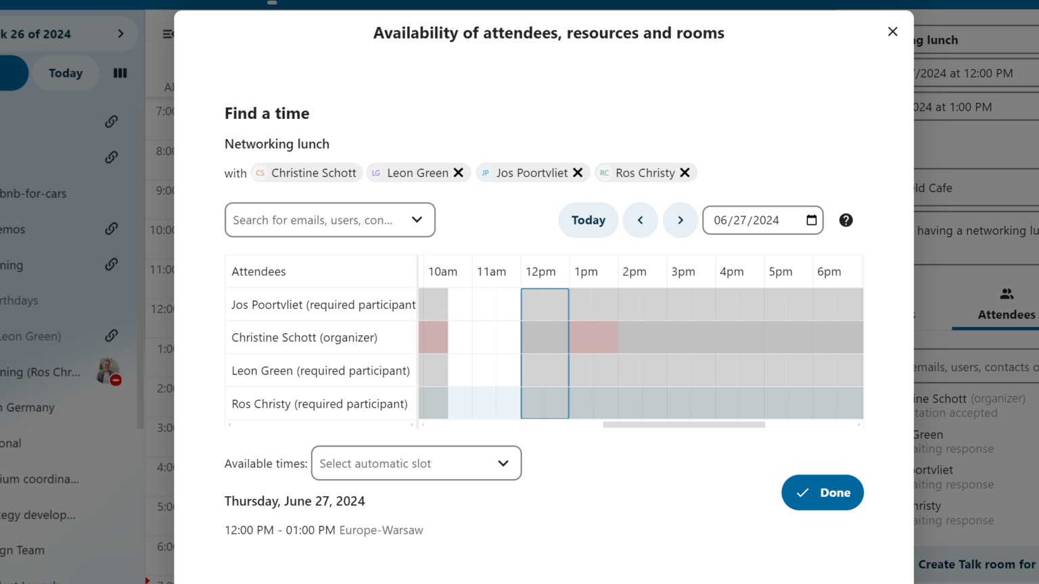This screenshot has width=1039, height=584.
Task: Click the Today button in the dialog
Action: [588, 220]
